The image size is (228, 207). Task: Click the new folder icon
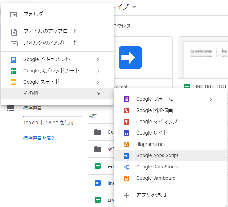point(13,14)
